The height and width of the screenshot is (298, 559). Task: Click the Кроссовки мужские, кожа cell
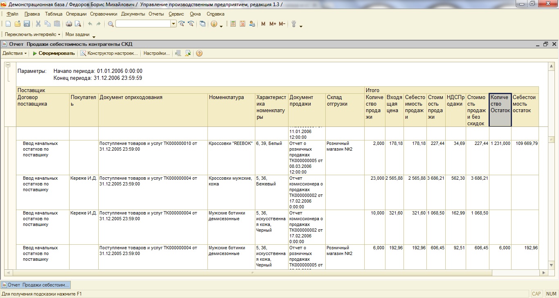(x=231, y=192)
